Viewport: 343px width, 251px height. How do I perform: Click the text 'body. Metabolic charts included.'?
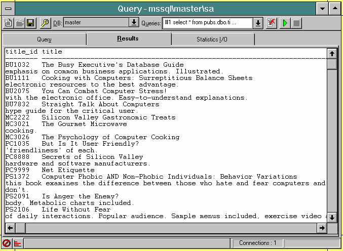[70, 203]
